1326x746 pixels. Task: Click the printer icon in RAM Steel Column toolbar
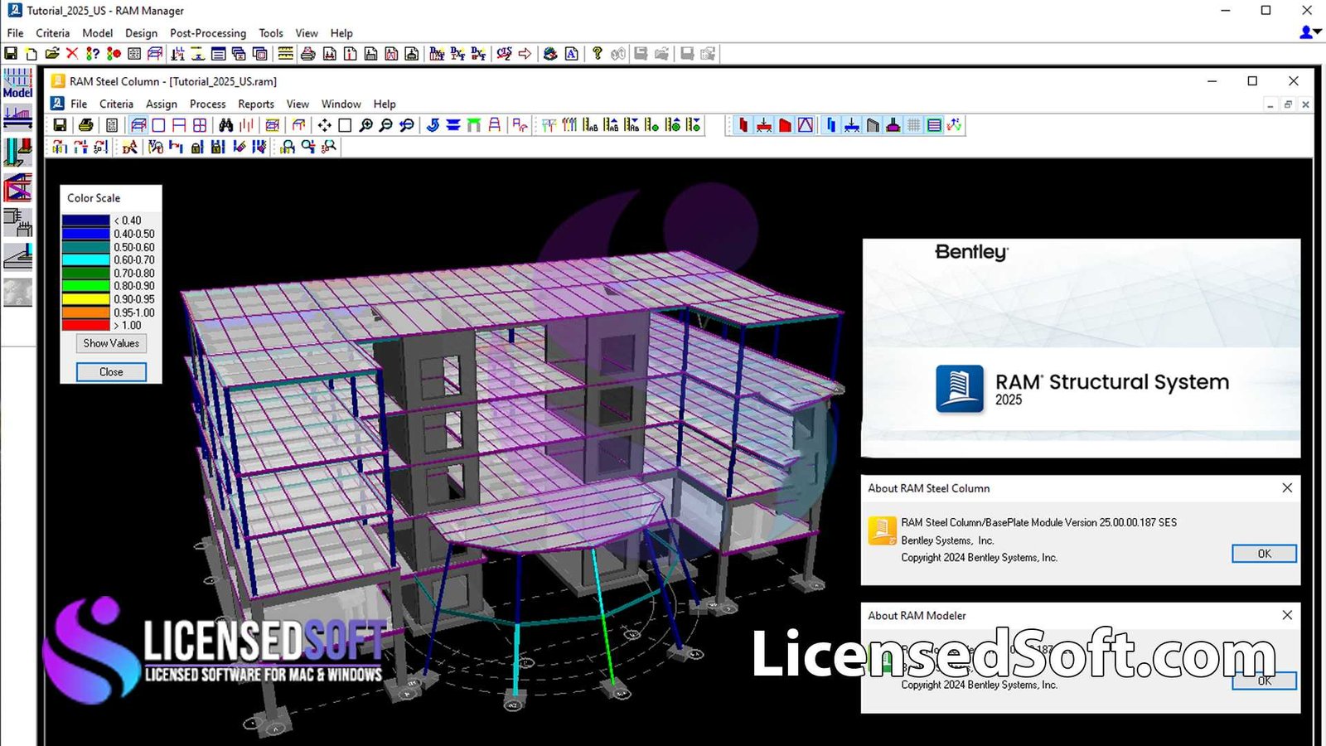[x=85, y=125]
